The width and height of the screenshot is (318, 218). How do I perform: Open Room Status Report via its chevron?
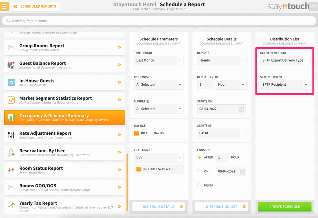coord(120,170)
